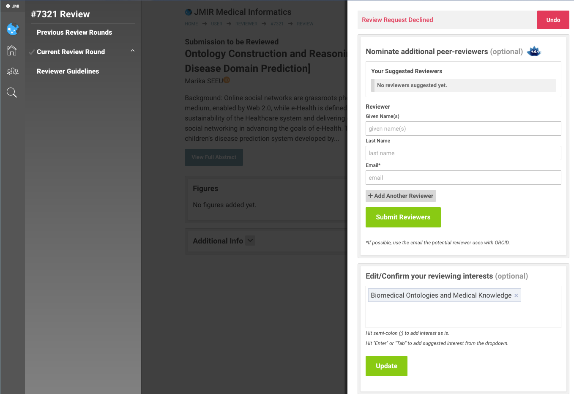Screen dimensions: 574x394
Task: Click the search magnifier icon
Action: tap(12, 93)
